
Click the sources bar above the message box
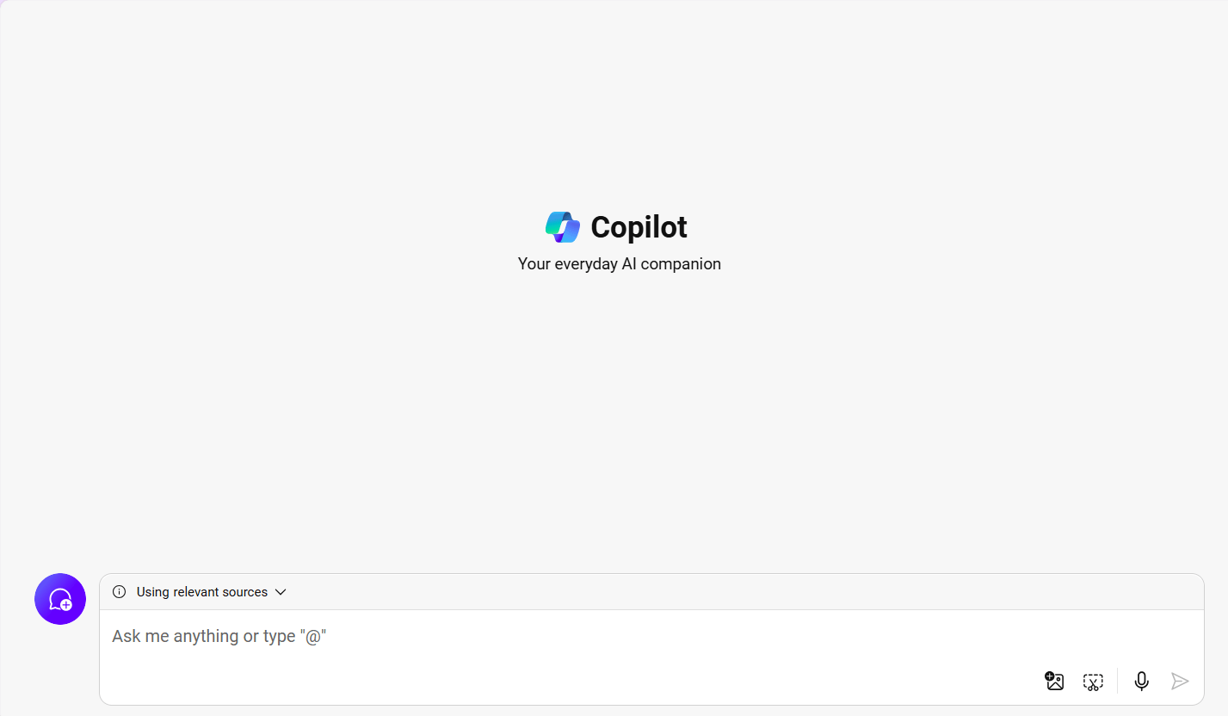coord(651,592)
